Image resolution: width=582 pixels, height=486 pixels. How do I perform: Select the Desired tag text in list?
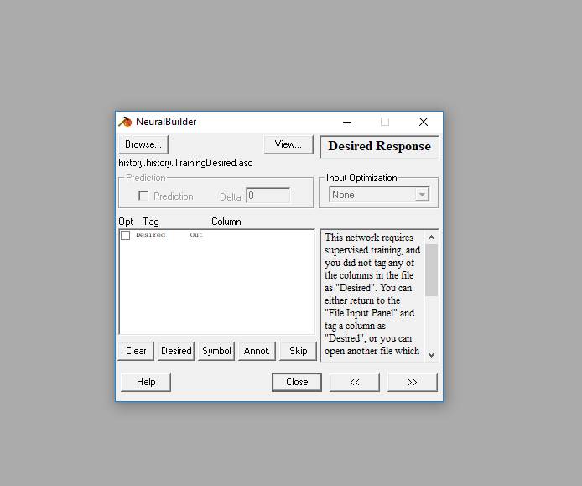(x=150, y=235)
